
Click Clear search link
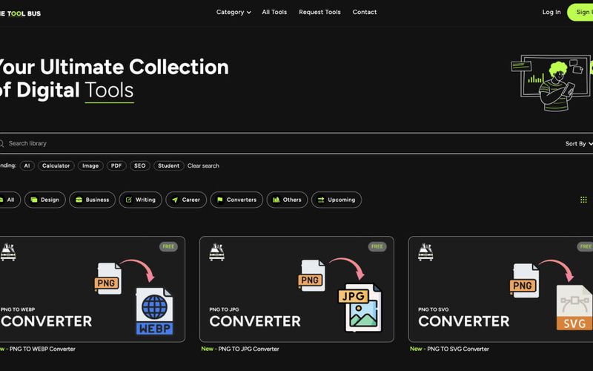pos(203,165)
